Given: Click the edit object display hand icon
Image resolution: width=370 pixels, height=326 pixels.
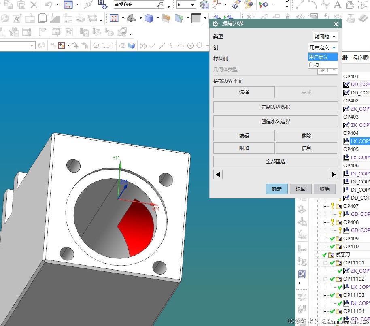Looking at the screenshot, I should (x=236, y=4).
